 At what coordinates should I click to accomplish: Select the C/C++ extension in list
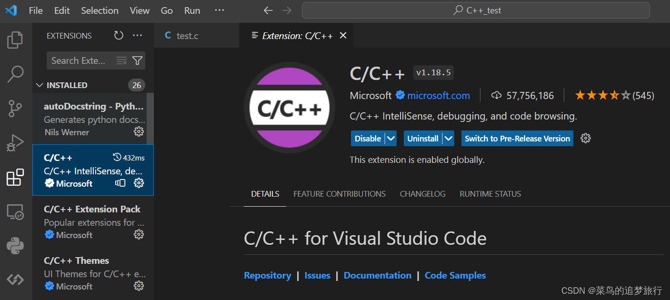pos(93,170)
